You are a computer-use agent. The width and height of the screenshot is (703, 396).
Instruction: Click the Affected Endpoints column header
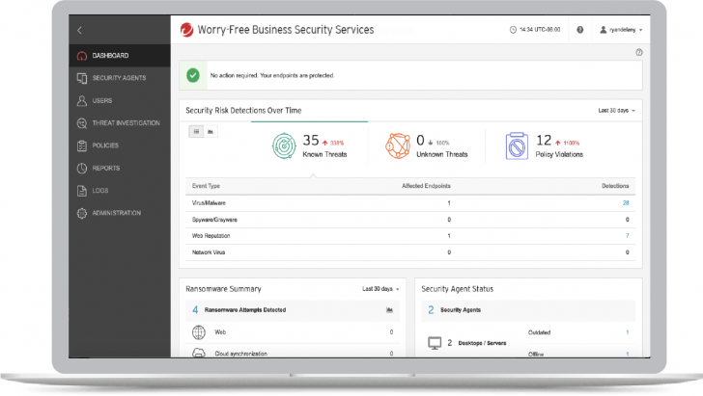(x=426, y=186)
